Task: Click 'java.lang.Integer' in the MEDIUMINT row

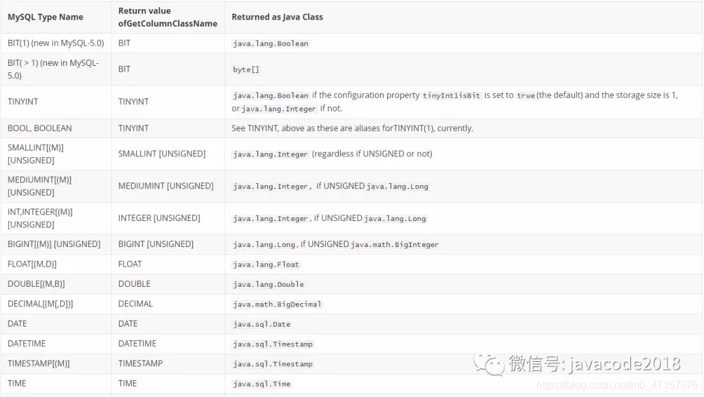Action: pos(271,186)
